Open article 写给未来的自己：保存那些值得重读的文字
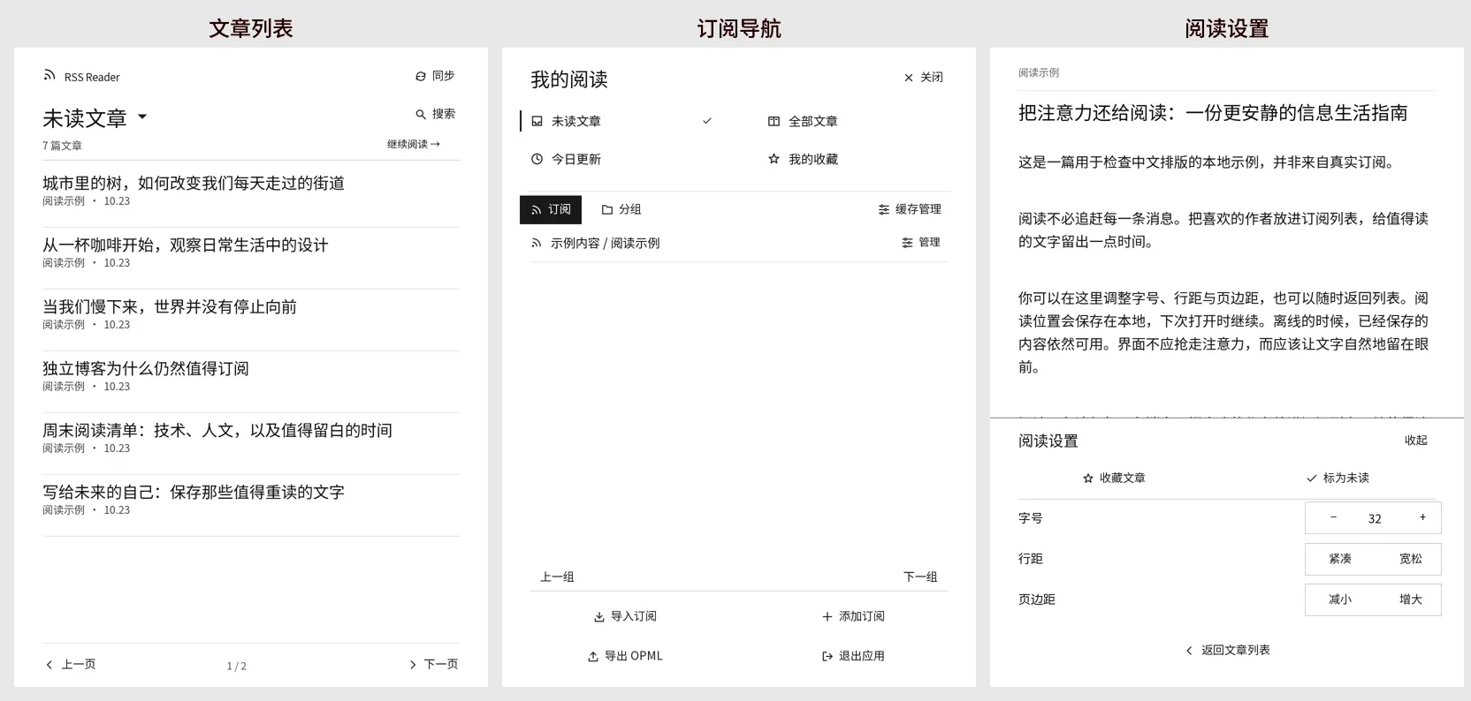1471x701 pixels. pos(194,492)
